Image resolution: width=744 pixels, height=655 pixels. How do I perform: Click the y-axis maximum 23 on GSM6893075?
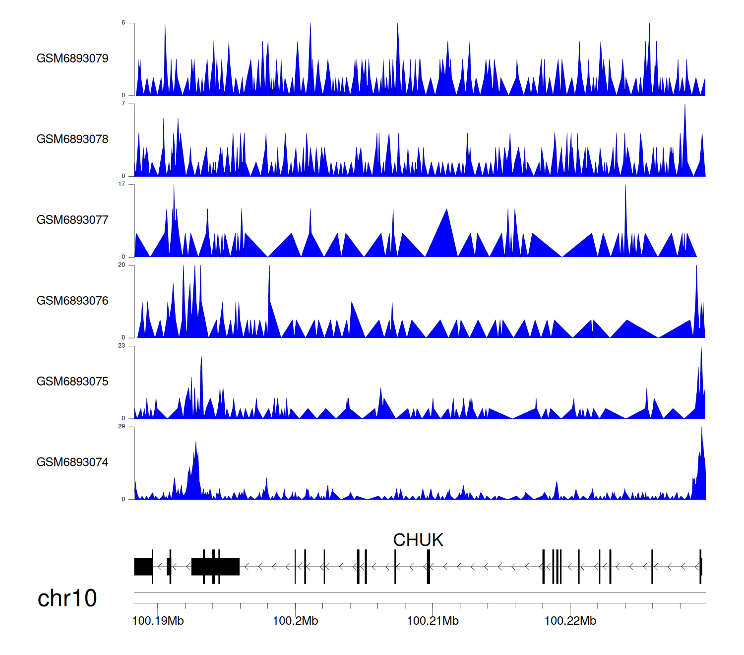pos(122,346)
